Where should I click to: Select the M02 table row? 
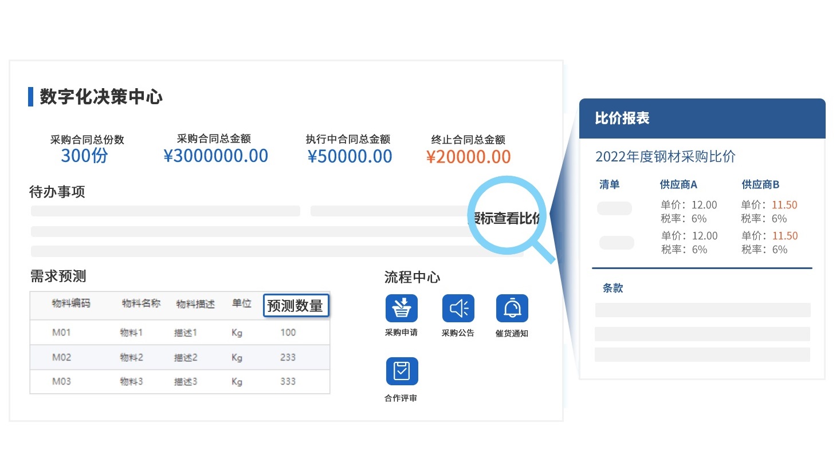(x=179, y=357)
